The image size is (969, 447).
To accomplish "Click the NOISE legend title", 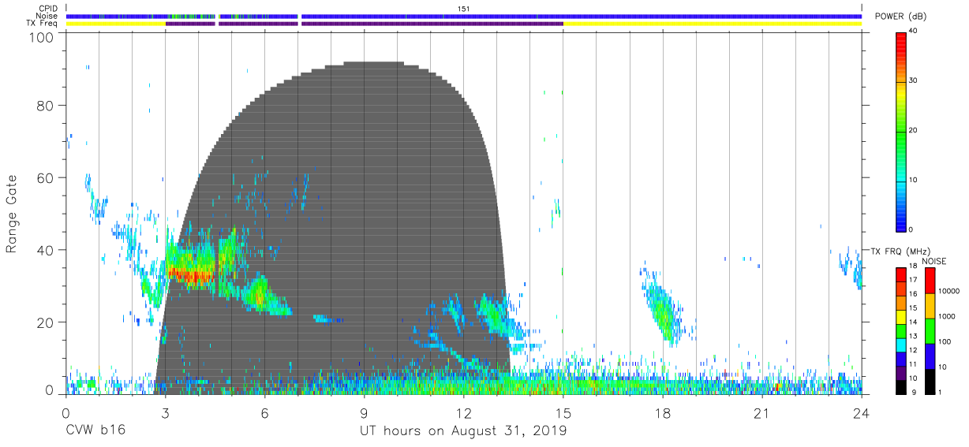I will pos(934,261).
